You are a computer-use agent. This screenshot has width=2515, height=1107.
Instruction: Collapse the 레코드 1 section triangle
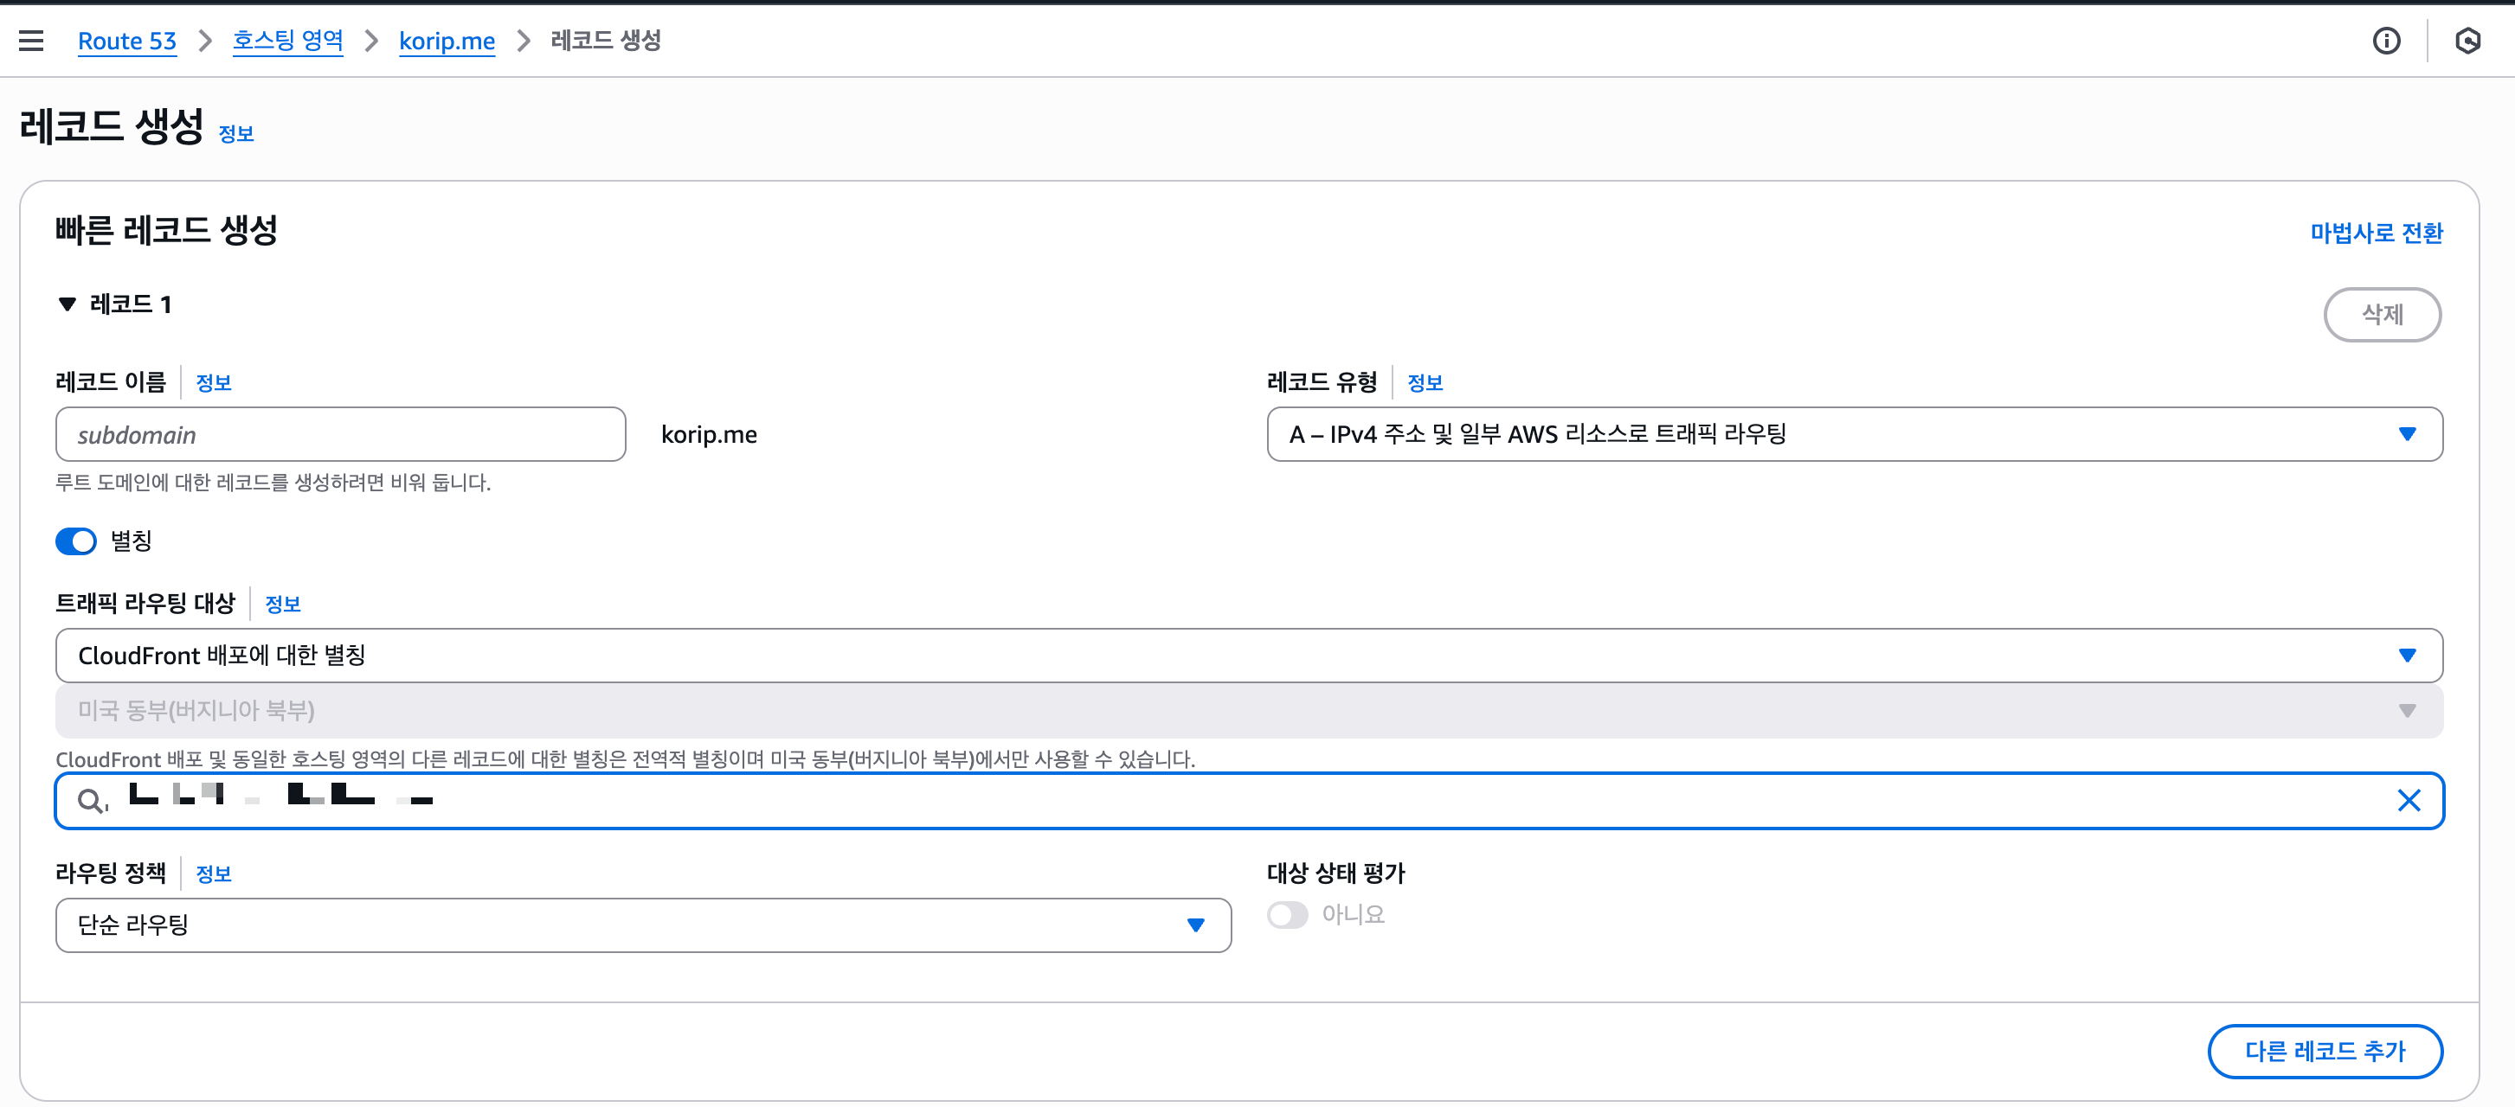pyautogui.click(x=68, y=304)
